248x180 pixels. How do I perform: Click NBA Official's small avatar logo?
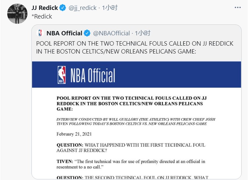pos(40,33)
